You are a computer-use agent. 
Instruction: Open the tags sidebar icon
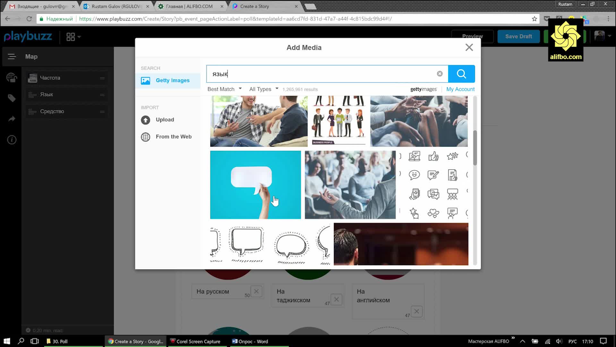[x=12, y=98]
